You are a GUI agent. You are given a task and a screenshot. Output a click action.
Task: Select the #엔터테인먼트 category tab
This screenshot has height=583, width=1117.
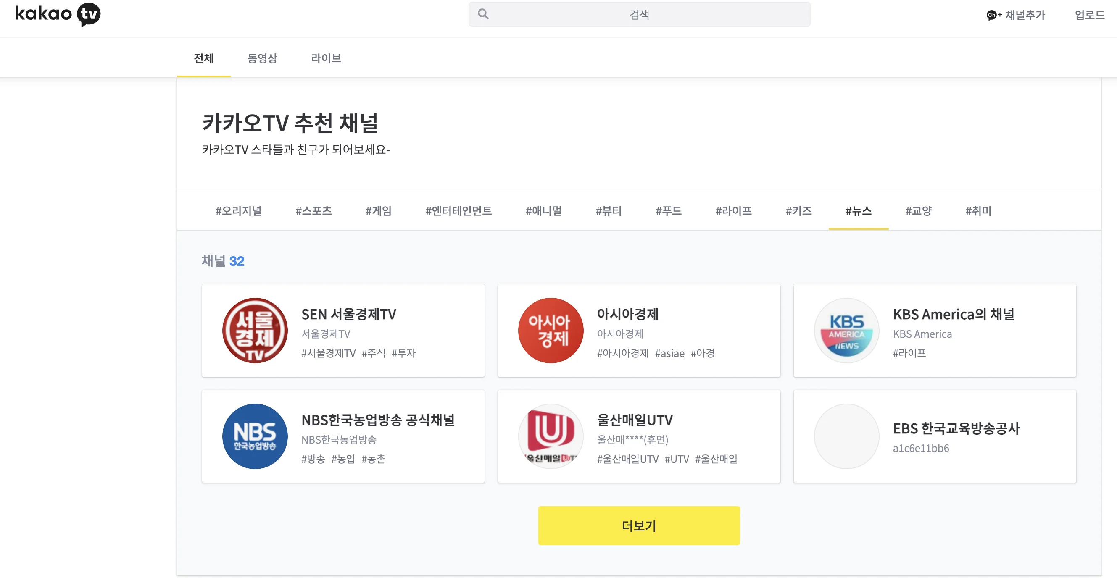tap(458, 211)
